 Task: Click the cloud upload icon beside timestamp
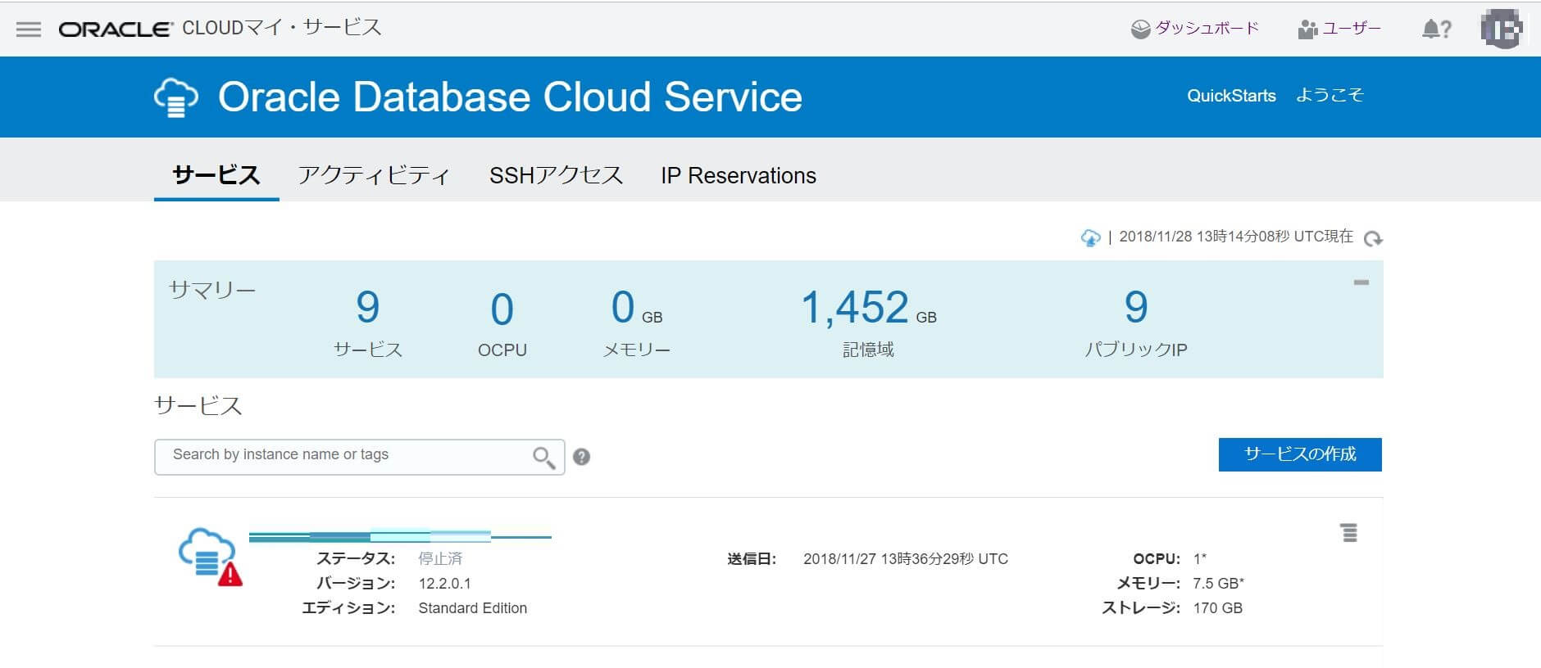pos(1090,237)
